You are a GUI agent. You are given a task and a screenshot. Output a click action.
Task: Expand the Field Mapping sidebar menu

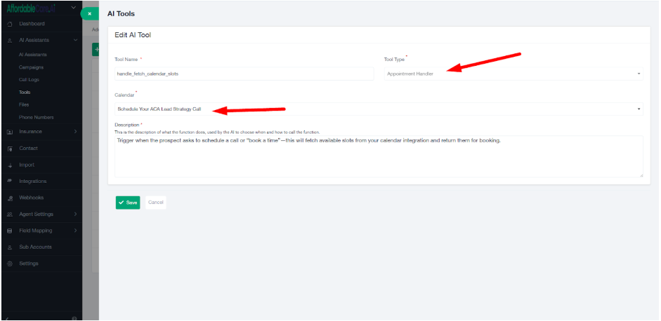click(75, 231)
